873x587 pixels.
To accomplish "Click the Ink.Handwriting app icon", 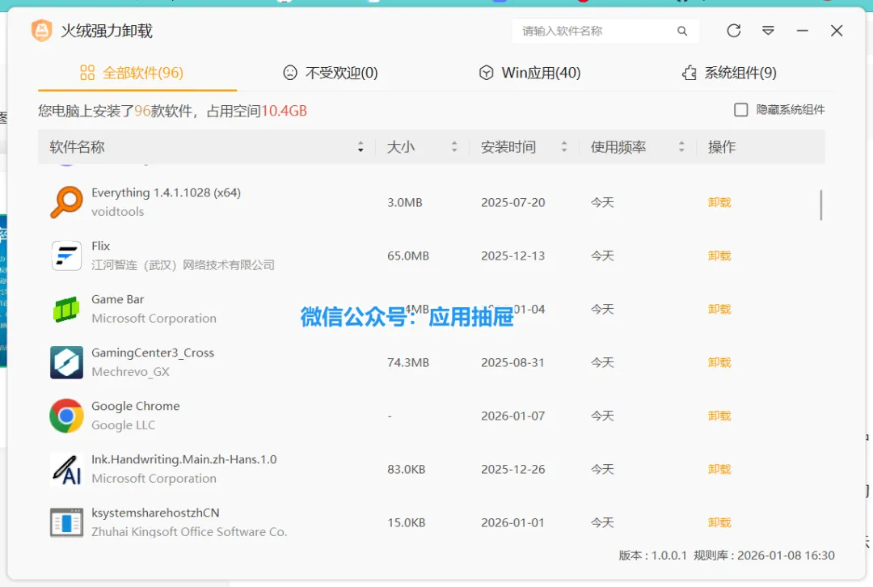I will (x=66, y=470).
